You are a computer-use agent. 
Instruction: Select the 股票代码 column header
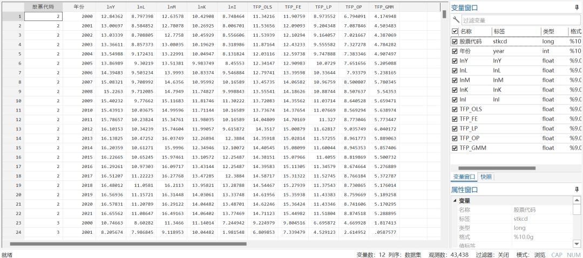click(x=44, y=6)
